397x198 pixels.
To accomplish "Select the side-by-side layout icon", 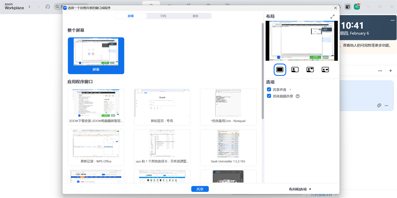I will point(310,70).
